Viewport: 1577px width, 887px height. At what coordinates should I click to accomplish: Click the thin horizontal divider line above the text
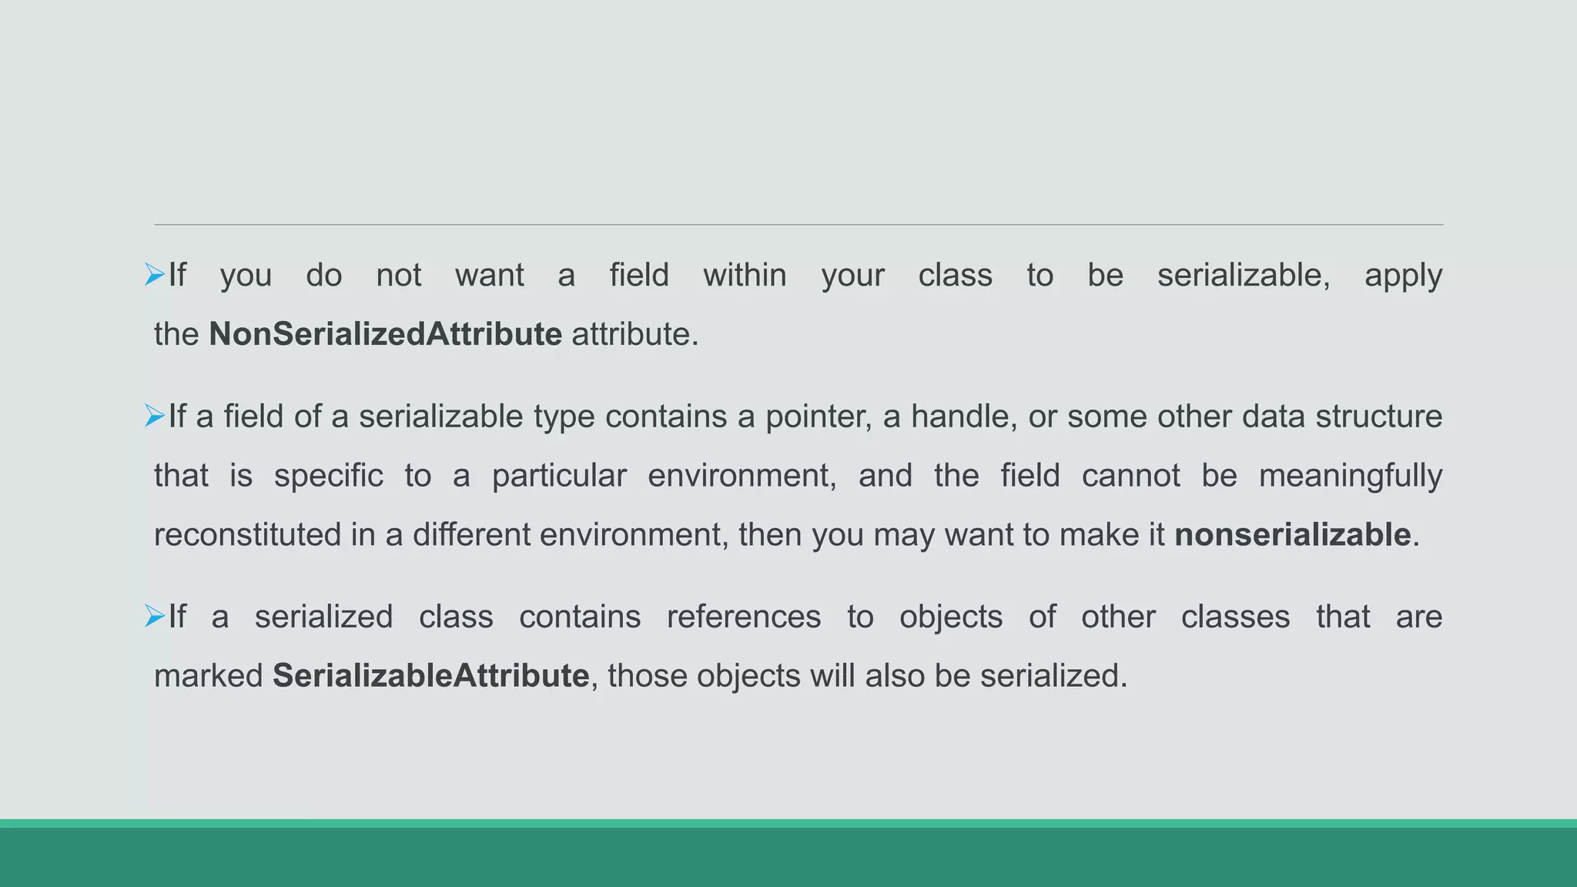point(798,225)
